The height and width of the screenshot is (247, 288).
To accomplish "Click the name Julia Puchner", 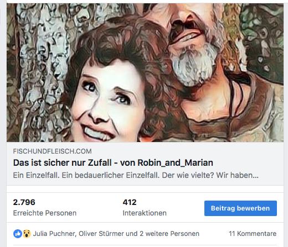I will (54, 234).
